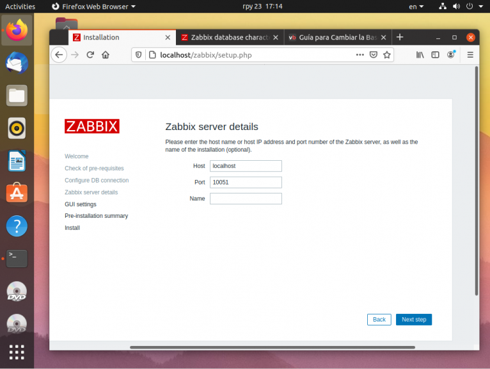Viewport: 490px width, 369px height.
Task: Maximize the Firefox window
Action: click(454, 38)
